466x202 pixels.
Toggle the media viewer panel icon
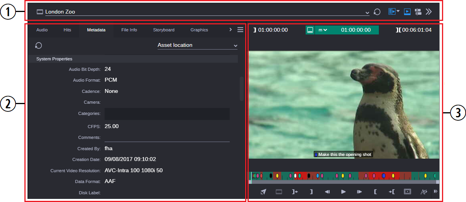point(407,12)
